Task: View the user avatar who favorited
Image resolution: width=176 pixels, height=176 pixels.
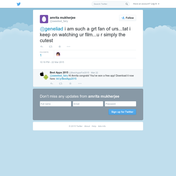Action: (58, 54)
